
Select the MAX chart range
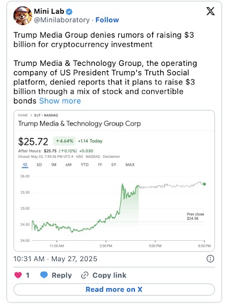coord(130,165)
